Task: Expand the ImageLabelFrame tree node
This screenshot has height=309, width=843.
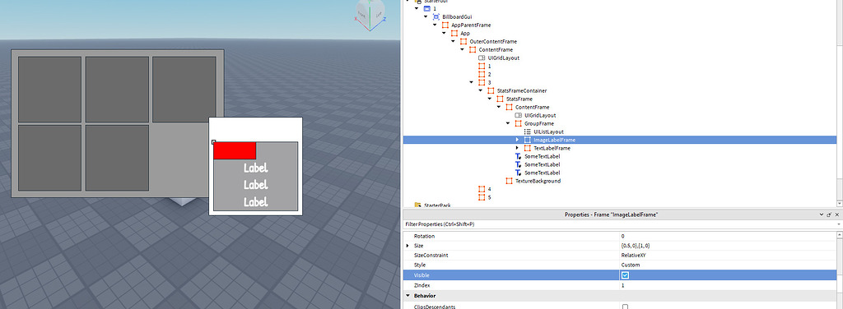Action: point(517,140)
